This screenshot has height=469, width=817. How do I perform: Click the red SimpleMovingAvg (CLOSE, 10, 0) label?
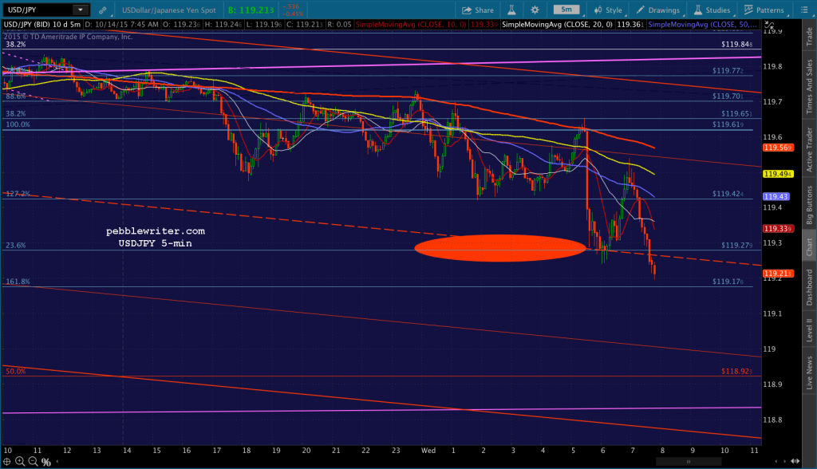point(411,25)
